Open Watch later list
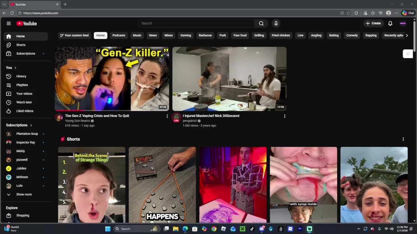 coord(26,102)
